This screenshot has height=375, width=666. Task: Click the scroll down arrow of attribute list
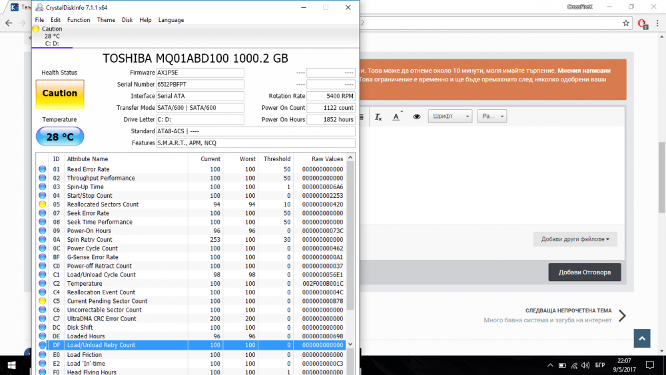pyautogui.click(x=350, y=344)
